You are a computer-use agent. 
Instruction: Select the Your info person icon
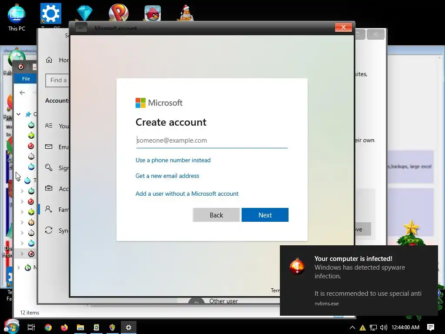click(x=49, y=126)
